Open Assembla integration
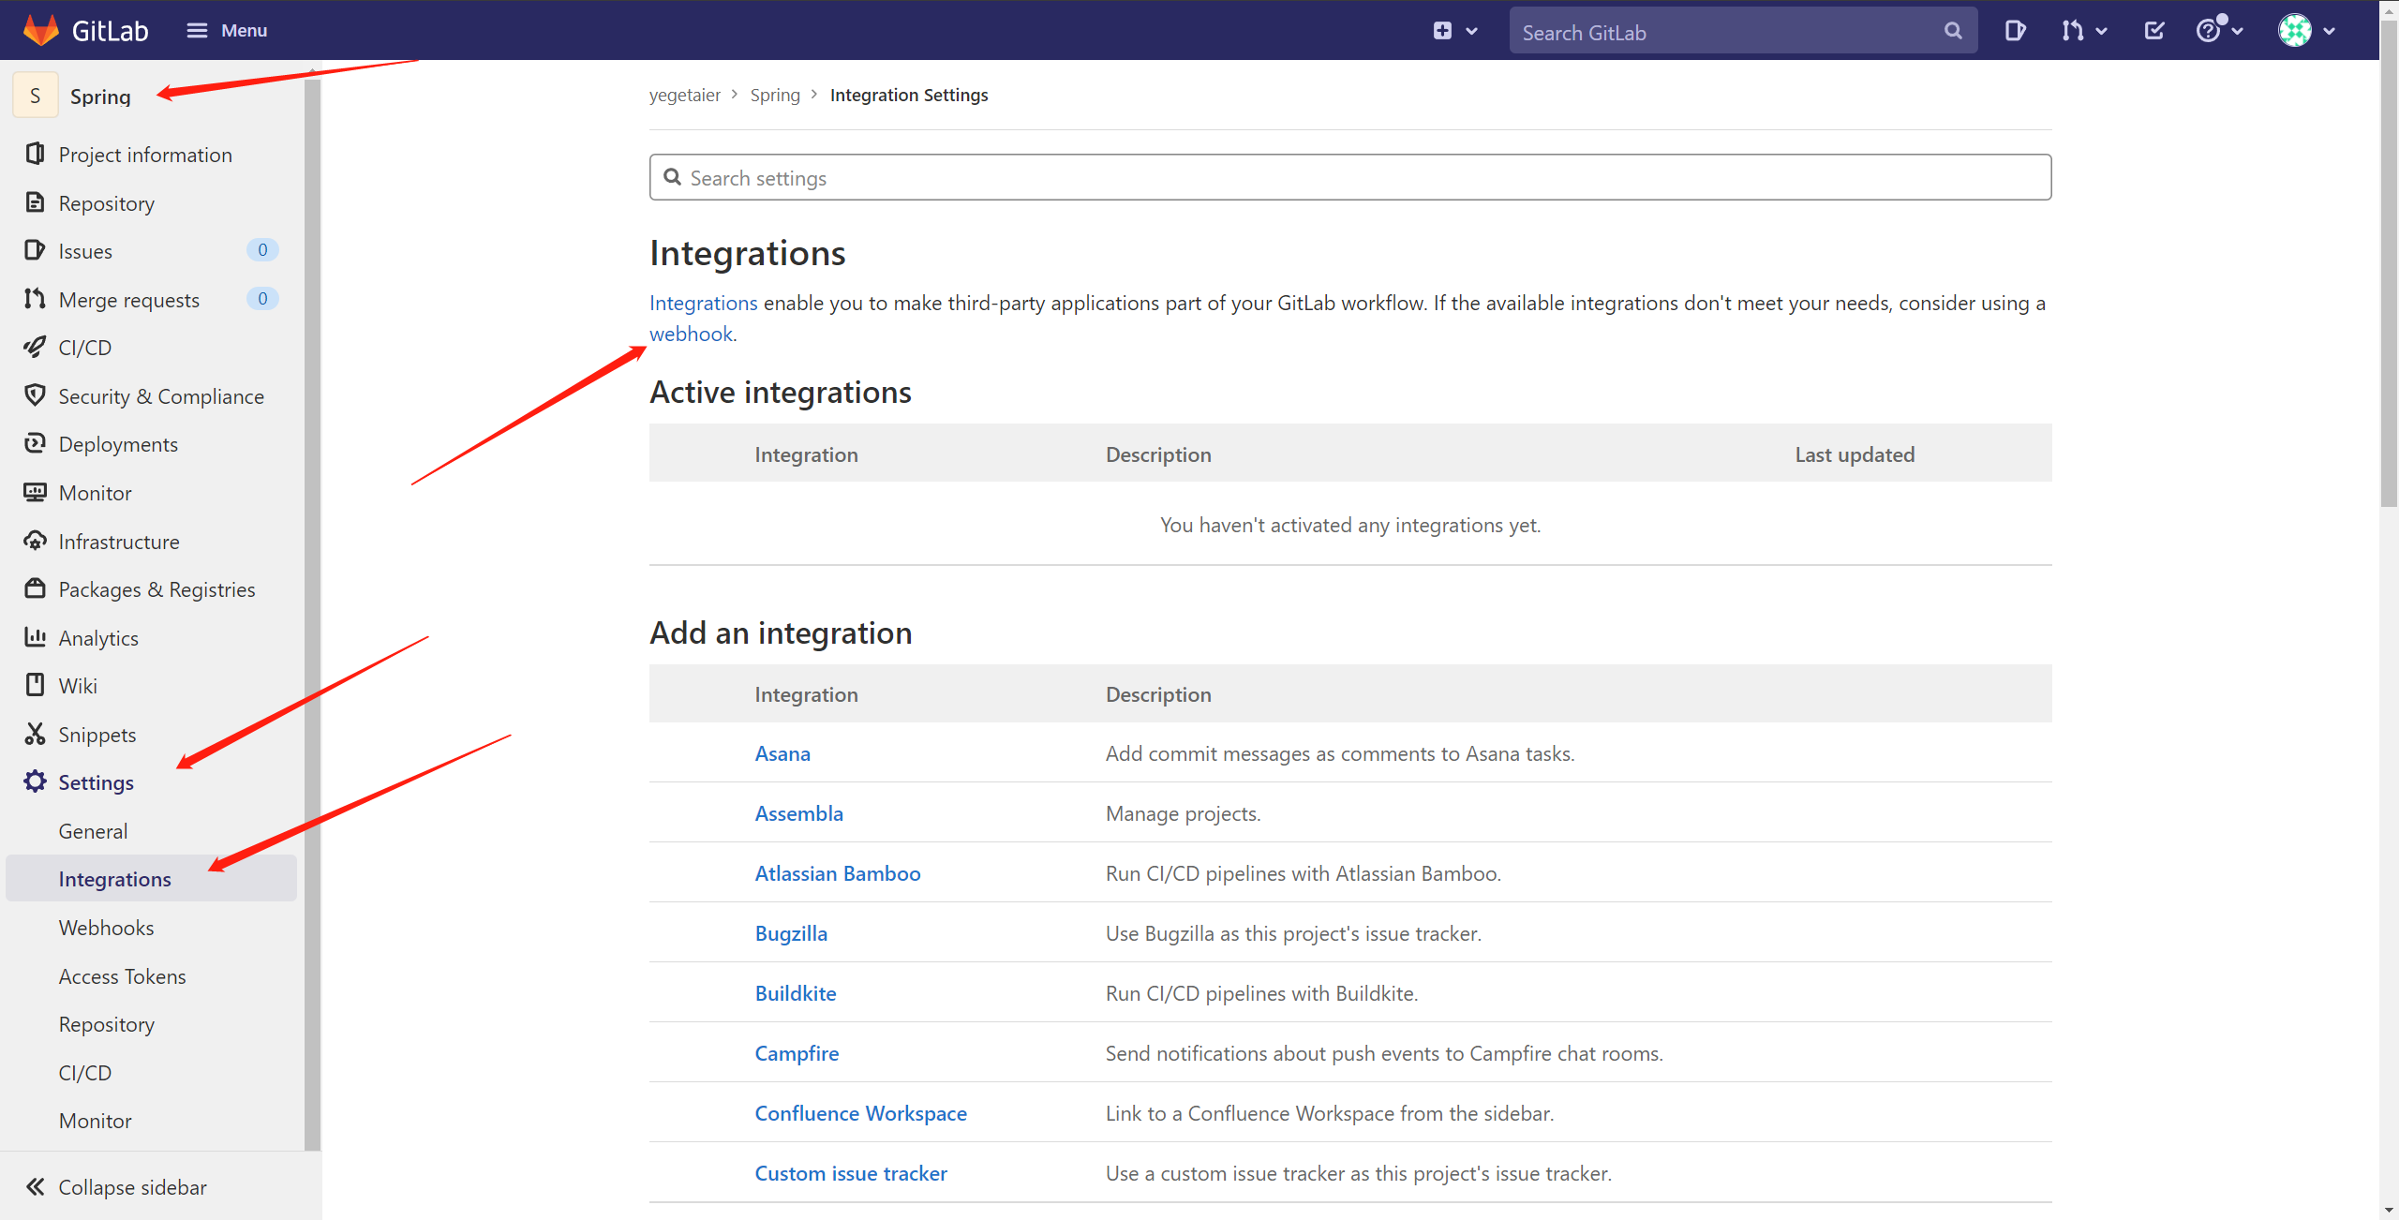The image size is (2399, 1220). click(799, 813)
